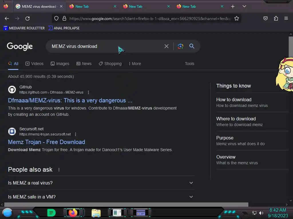Reload the current page
This screenshot has height=219, width=293.
[x=27, y=19]
